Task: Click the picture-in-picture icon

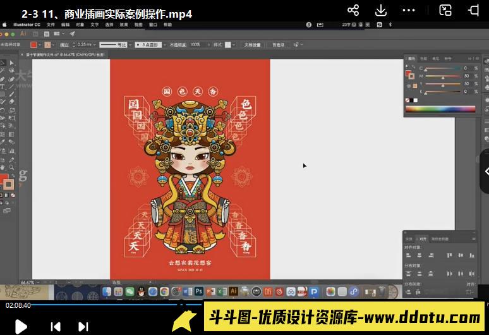Action: coord(445,10)
